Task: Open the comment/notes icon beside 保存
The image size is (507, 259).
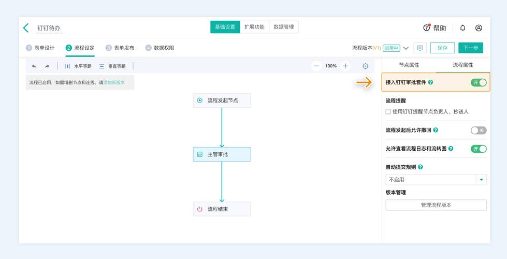Action: (x=420, y=48)
